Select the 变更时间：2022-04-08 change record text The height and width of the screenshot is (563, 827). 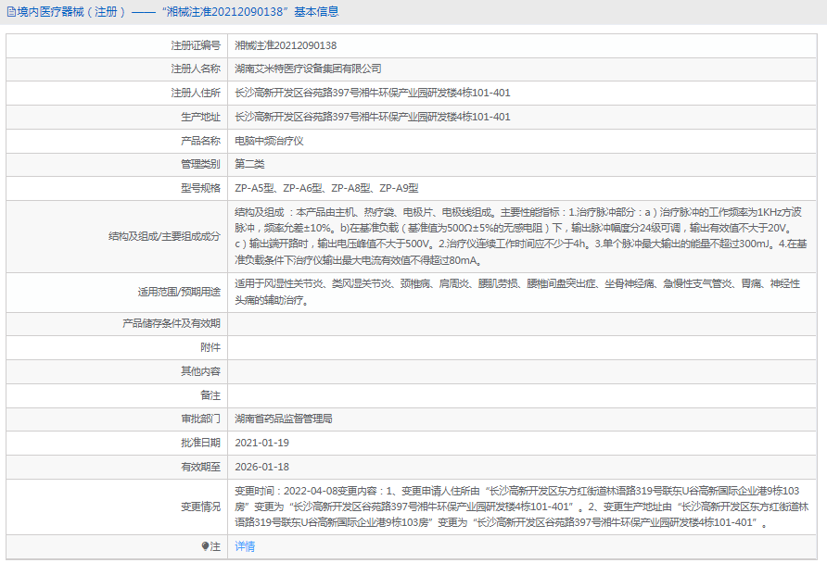point(522,507)
